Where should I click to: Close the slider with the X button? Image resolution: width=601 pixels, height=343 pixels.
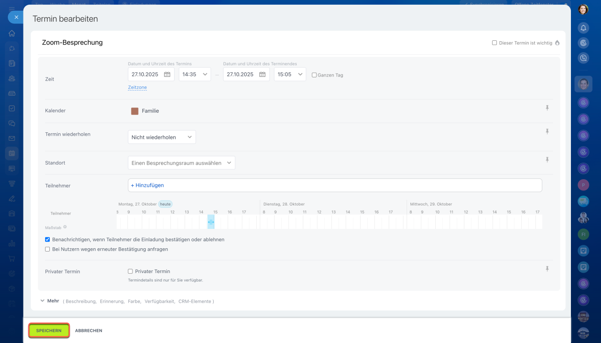pos(16,17)
